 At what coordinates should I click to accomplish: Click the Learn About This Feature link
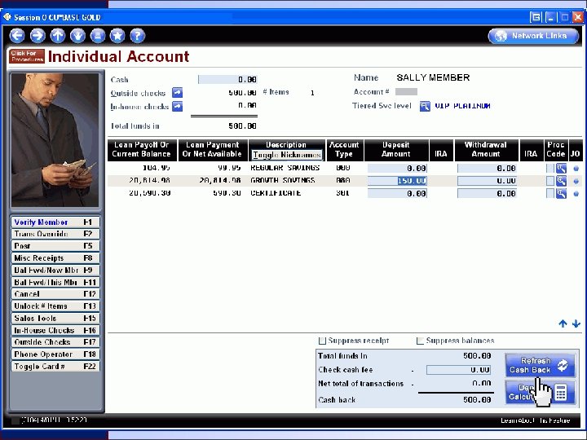click(x=536, y=420)
